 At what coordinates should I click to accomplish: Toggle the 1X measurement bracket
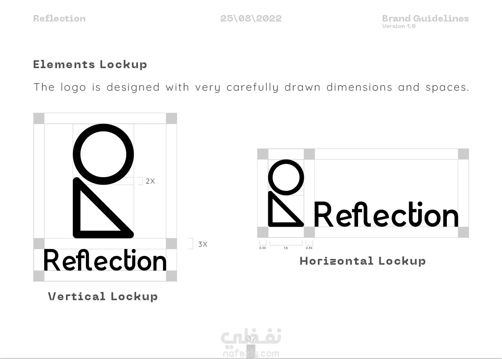click(286, 244)
